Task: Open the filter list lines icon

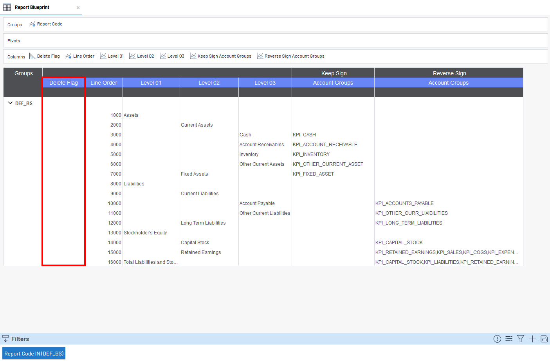Action: pyautogui.click(x=509, y=339)
